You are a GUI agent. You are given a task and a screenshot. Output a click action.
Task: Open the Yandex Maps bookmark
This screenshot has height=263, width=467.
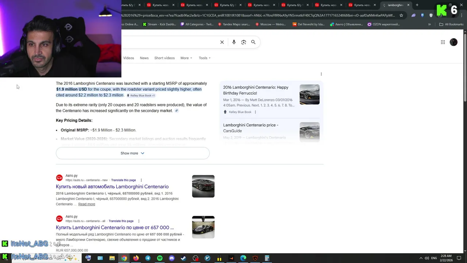pyautogui.click(x=234, y=24)
